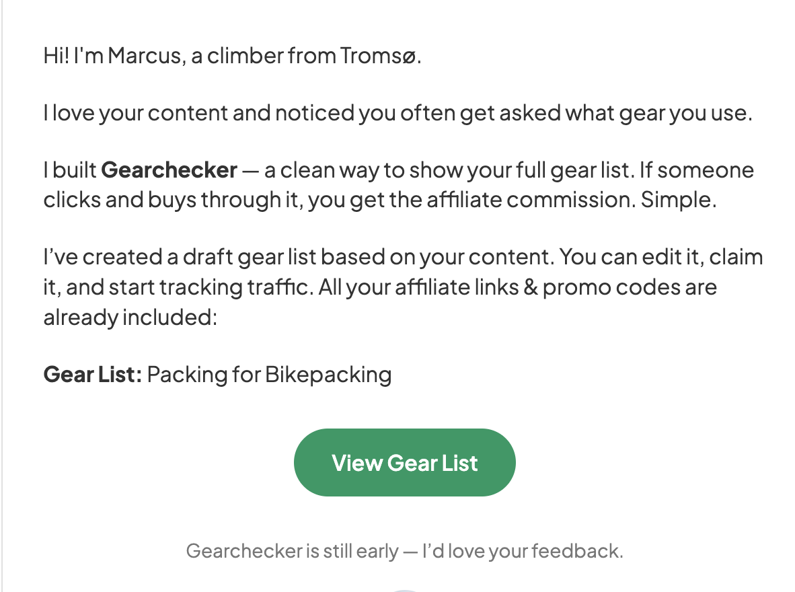Click the bold "Gear List:" label
This screenshot has height=592, width=795.
pyautogui.click(x=93, y=374)
